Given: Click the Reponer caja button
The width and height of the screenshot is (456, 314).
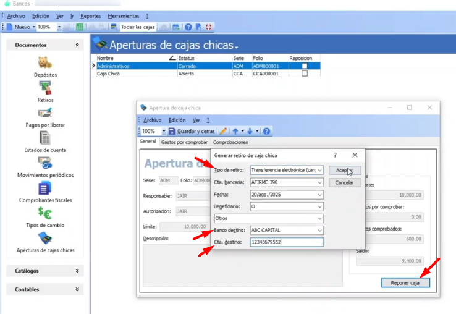Looking at the screenshot, I should point(405,283).
